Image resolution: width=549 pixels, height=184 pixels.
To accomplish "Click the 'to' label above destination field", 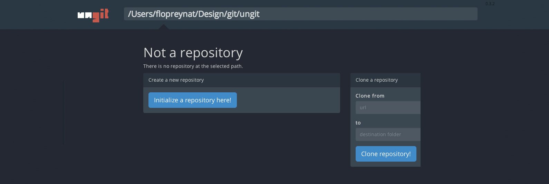I will point(358,123).
